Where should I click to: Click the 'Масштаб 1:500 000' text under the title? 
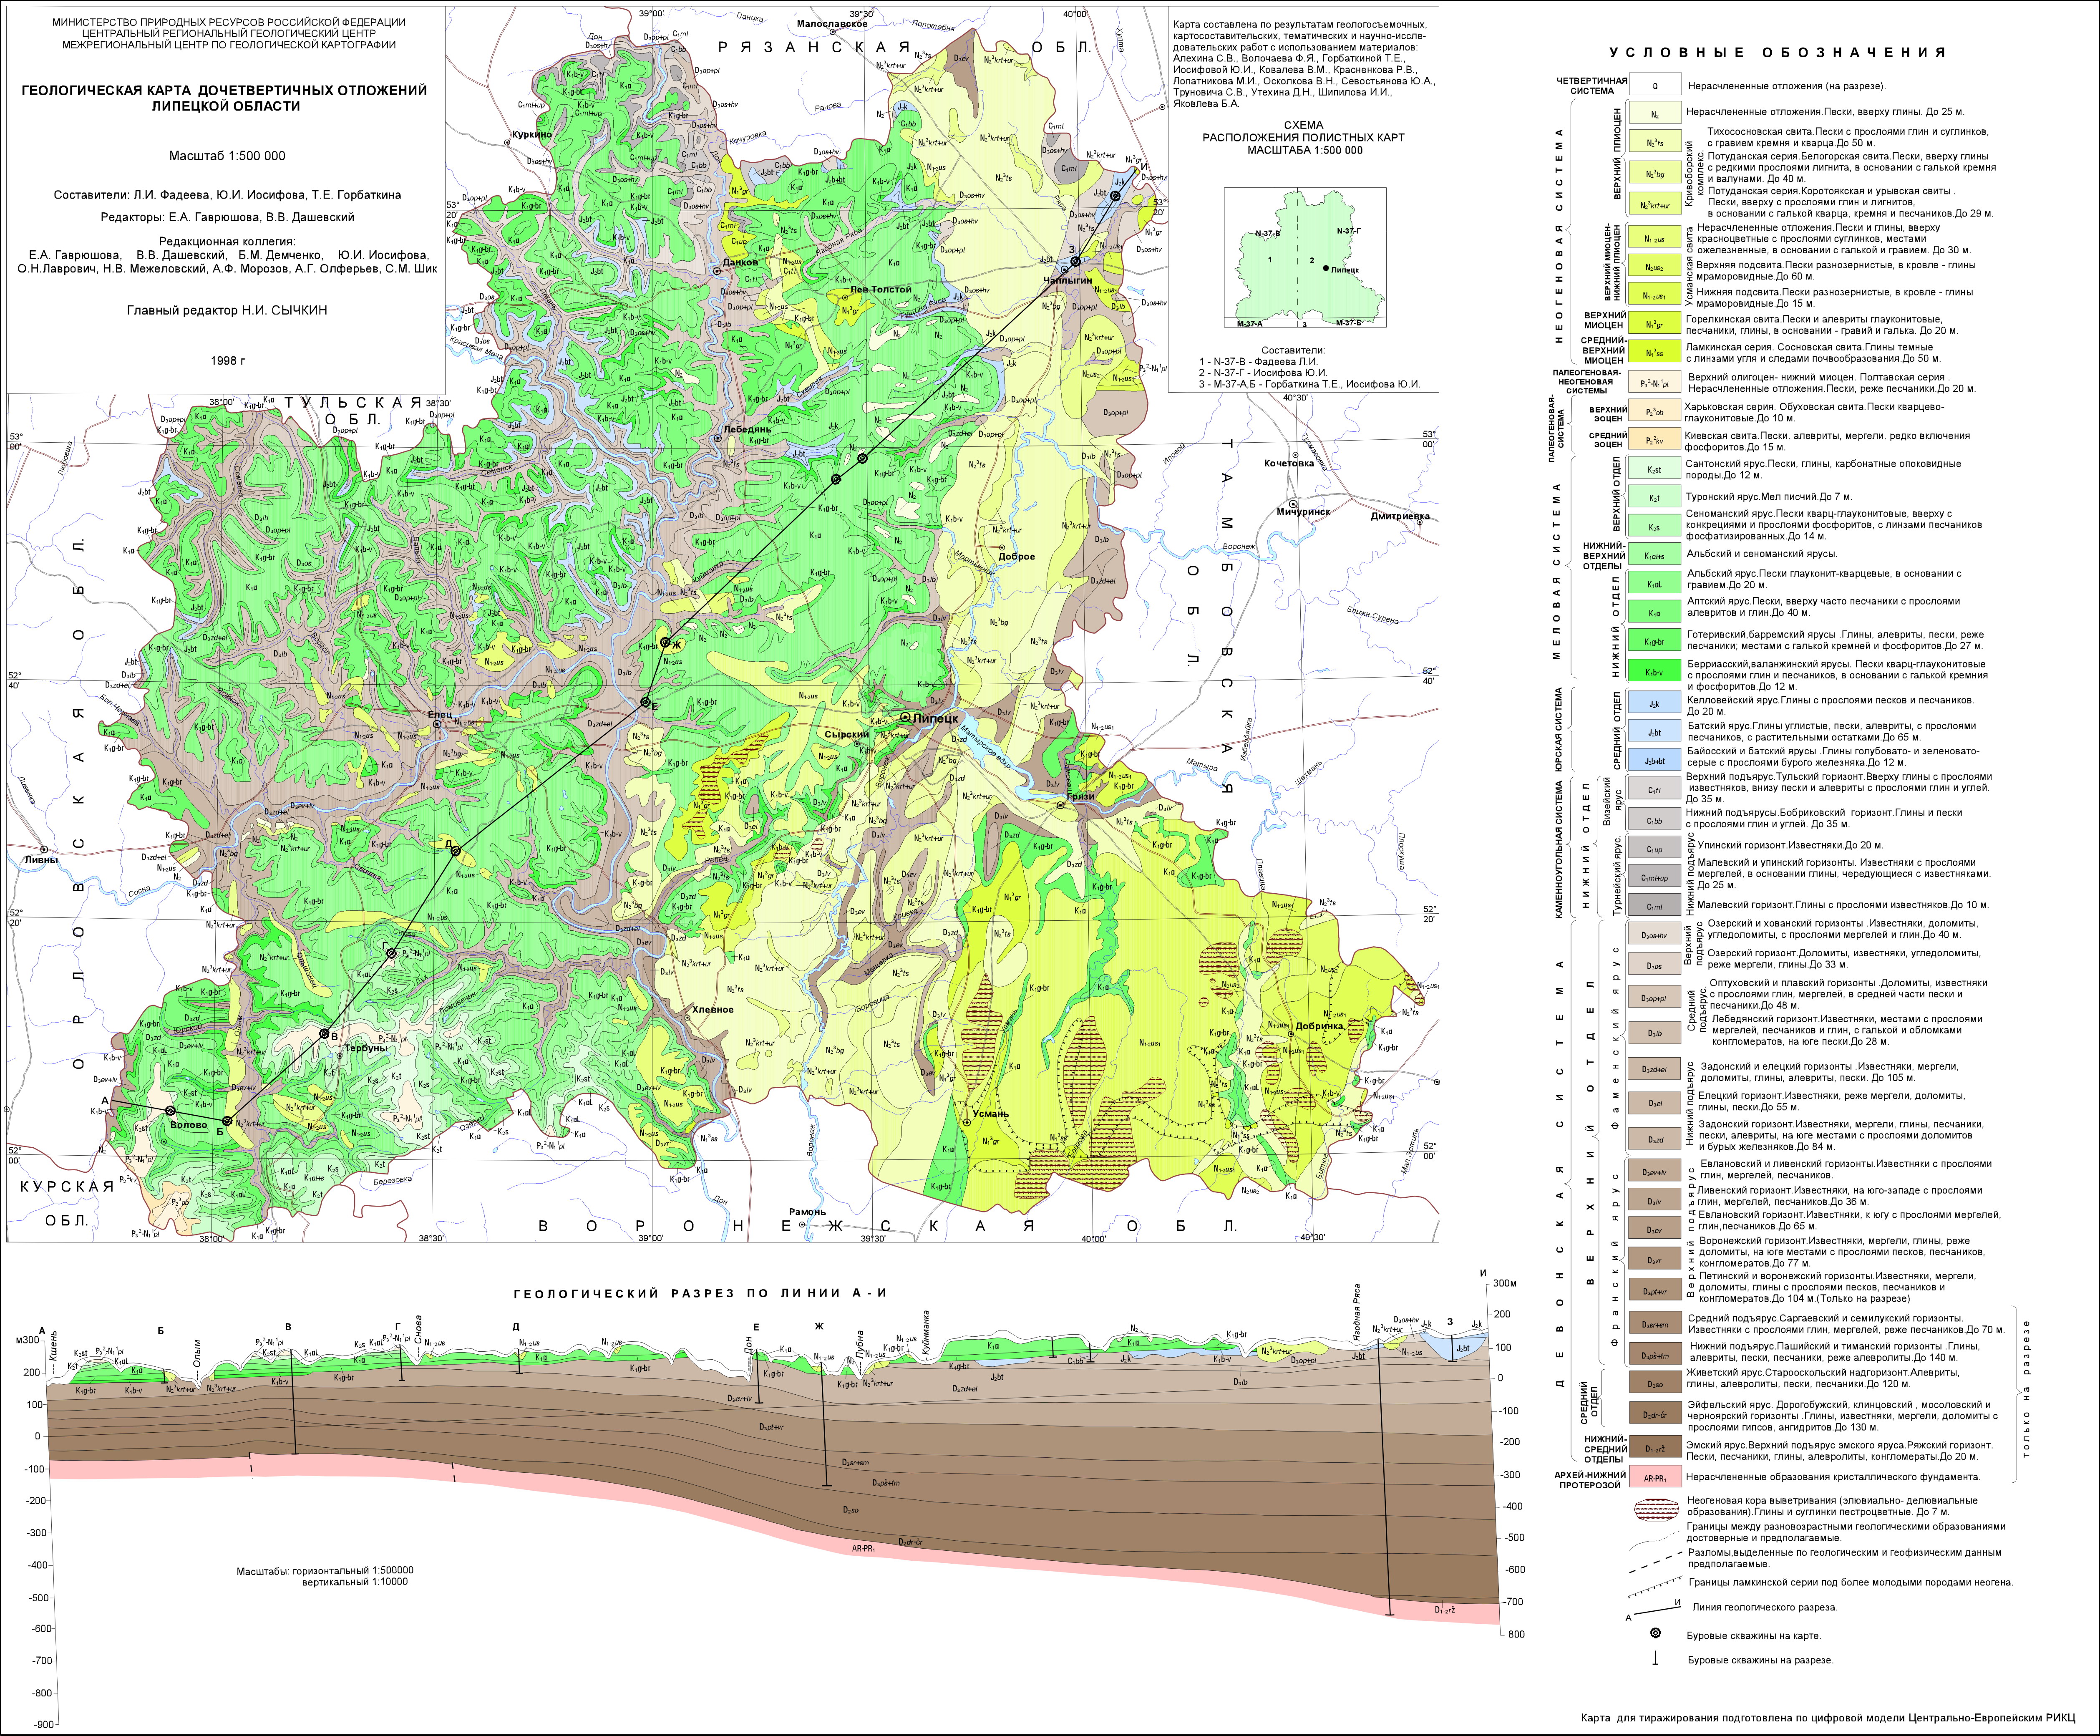click(x=227, y=156)
